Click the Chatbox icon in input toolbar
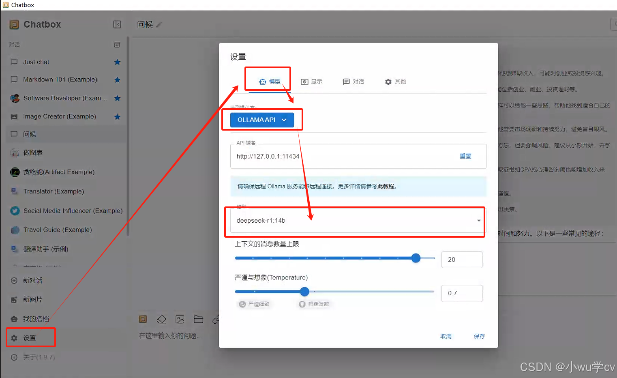 143,319
